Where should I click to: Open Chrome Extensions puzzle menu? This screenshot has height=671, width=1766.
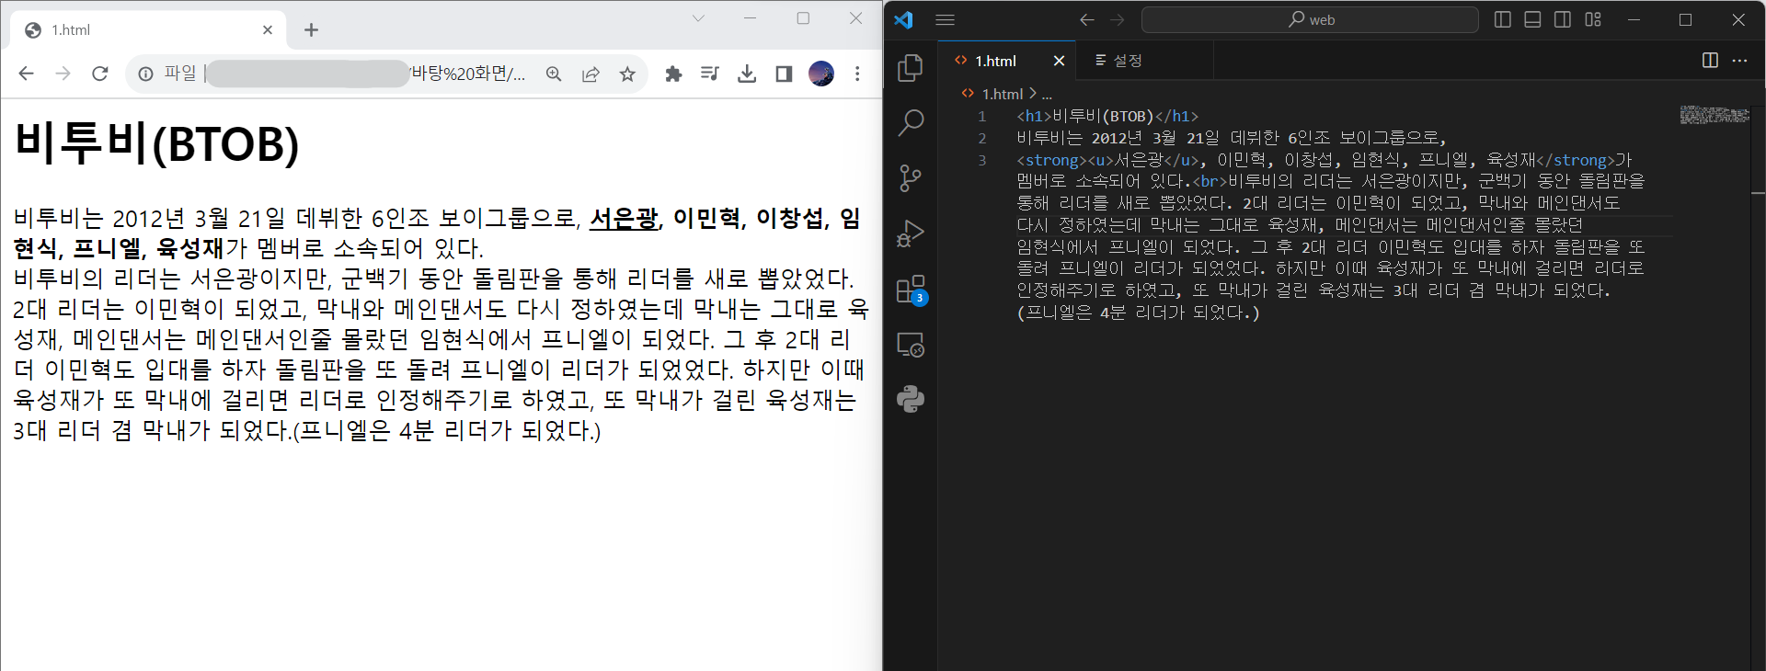click(673, 74)
